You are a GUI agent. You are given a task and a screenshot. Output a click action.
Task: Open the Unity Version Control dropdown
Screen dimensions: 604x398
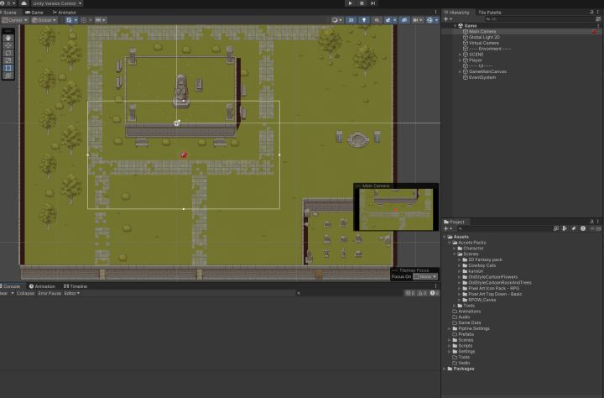click(57, 3)
